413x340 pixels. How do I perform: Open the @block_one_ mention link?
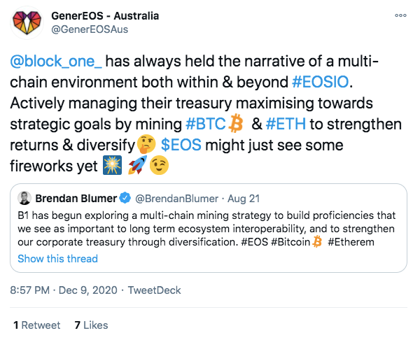coord(56,61)
